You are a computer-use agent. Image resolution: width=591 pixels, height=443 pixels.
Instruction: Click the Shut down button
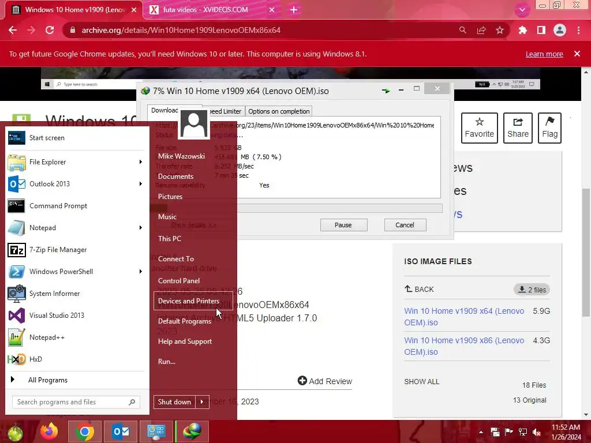coord(174,402)
